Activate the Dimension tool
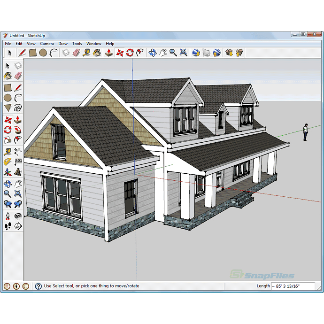The height and width of the screenshot is (324, 324). pos(18,152)
